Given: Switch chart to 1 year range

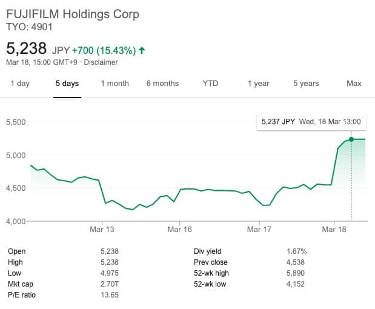Looking at the screenshot, I should 258,84.
